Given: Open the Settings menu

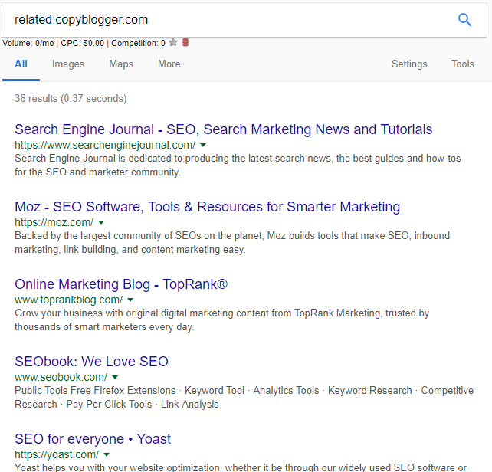Looking at the screenshot, I should pos(409,64).
